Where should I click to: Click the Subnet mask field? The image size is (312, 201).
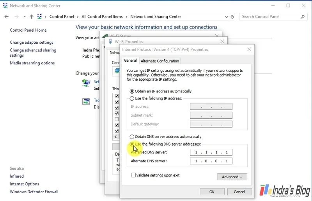(211, 116)
